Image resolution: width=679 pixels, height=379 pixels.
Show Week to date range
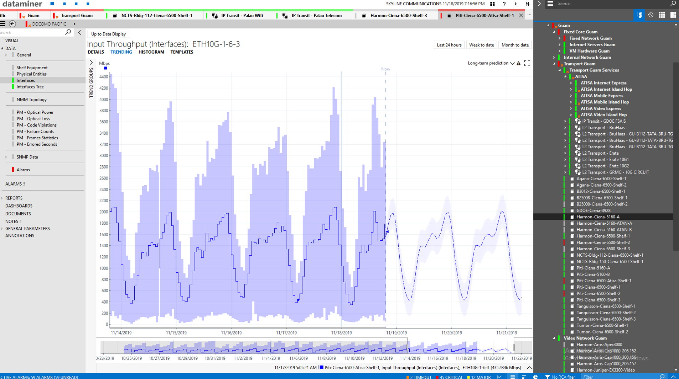coord(481,45)
